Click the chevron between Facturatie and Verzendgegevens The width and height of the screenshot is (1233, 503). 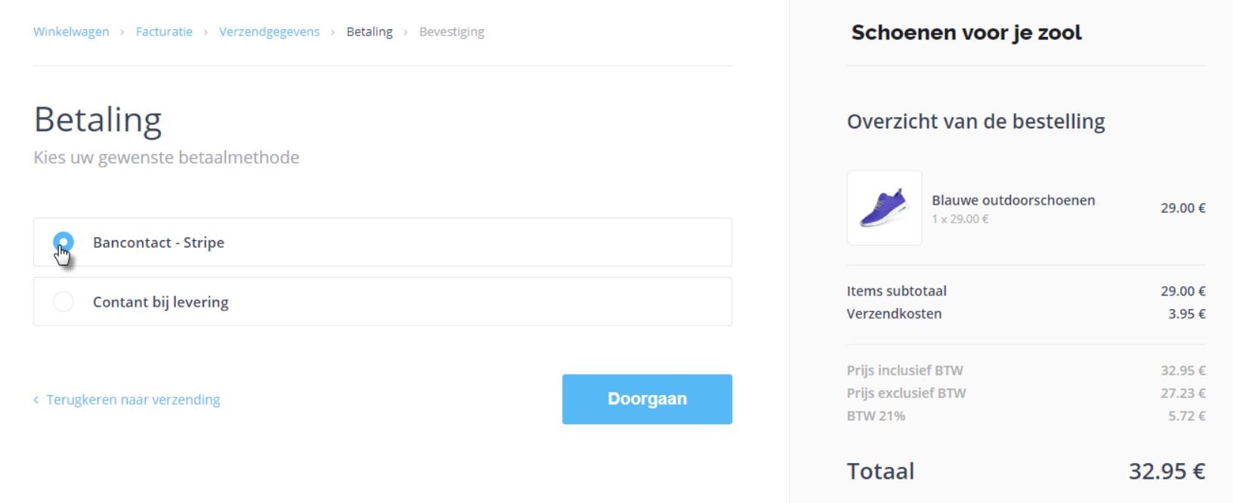click(x=205, y=32)
